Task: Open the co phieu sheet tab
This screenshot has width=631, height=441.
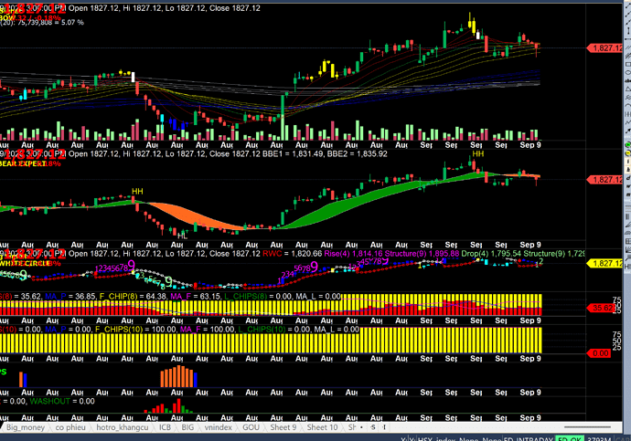Action: point(70,427)
